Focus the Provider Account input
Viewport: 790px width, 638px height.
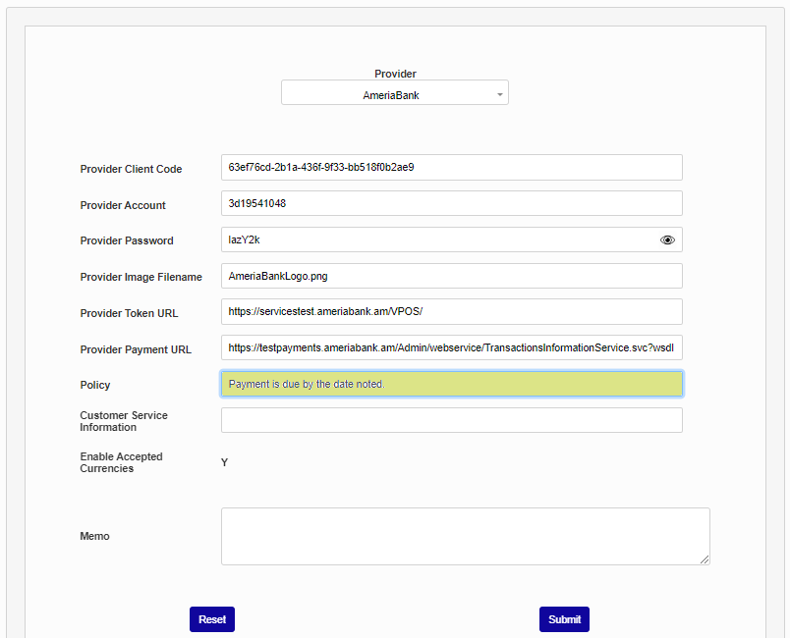pyautogui.click(x=451, y=203)
